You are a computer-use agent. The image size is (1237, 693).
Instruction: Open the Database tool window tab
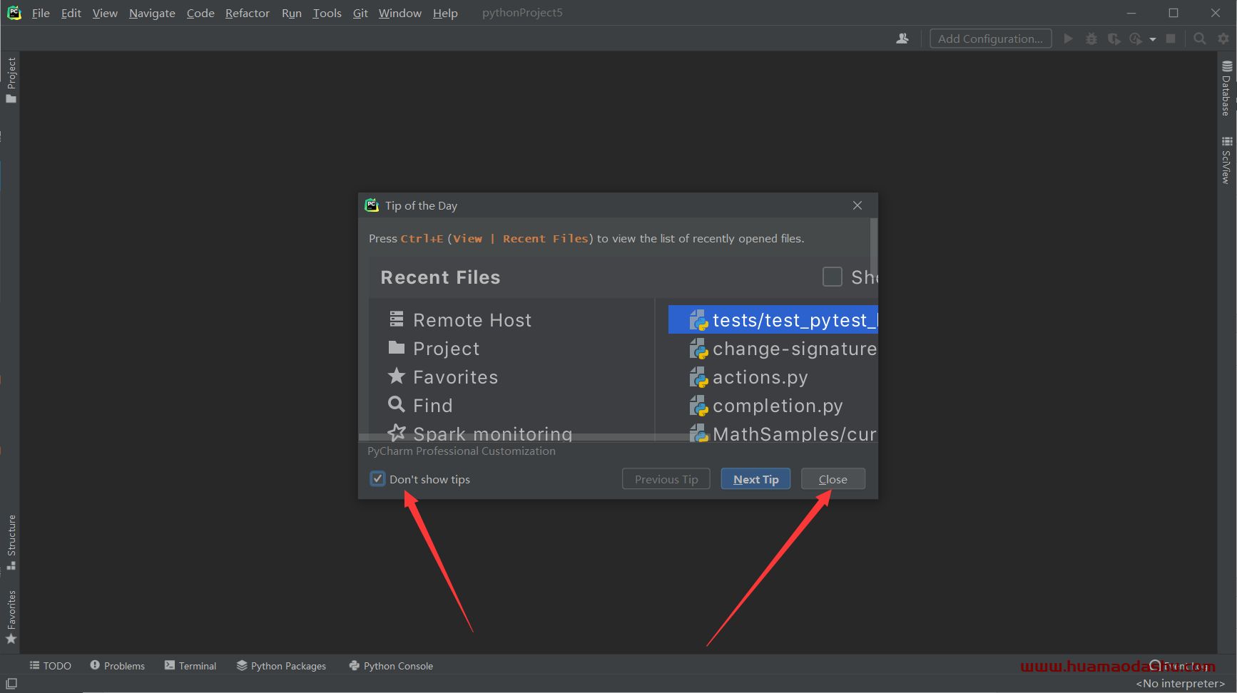point(1226,88)
